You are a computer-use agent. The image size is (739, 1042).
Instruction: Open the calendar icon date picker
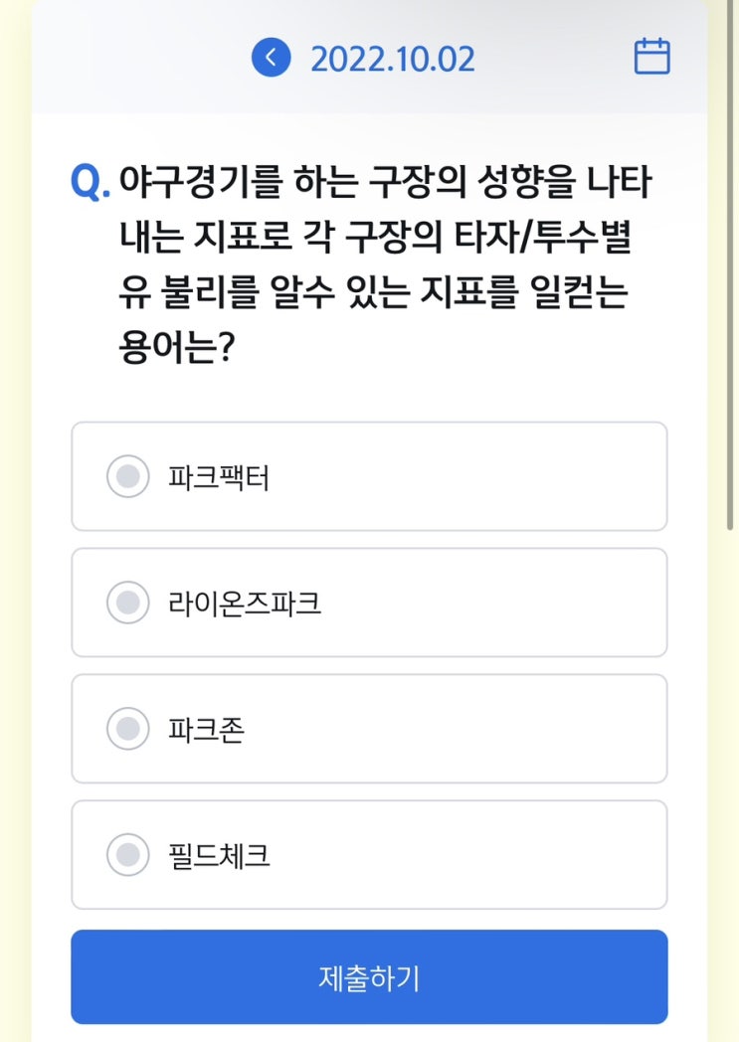tap(651, 57)
